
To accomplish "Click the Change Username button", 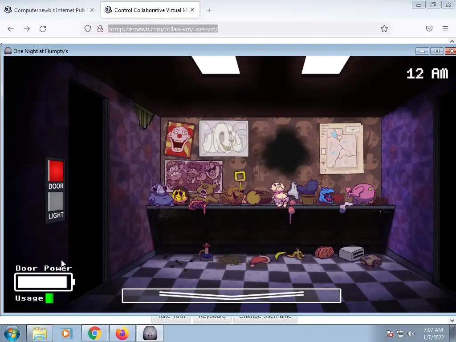I will pos(265,318).
